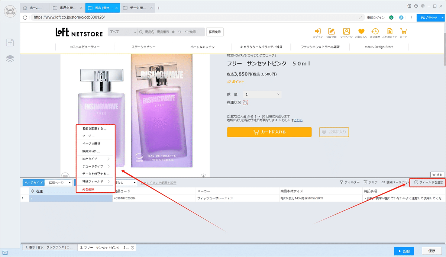Click the green lightning icon in toolbar
The height and width of the screenshot is (257, 446).
pos(391,17)
